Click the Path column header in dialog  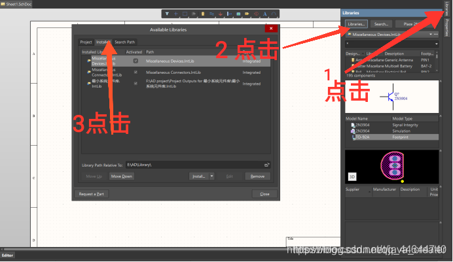(150, 52)
